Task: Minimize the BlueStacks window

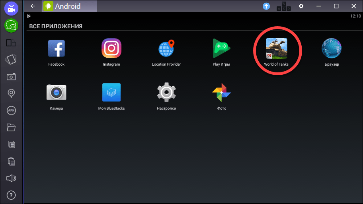Action: (x=318, y=6)
